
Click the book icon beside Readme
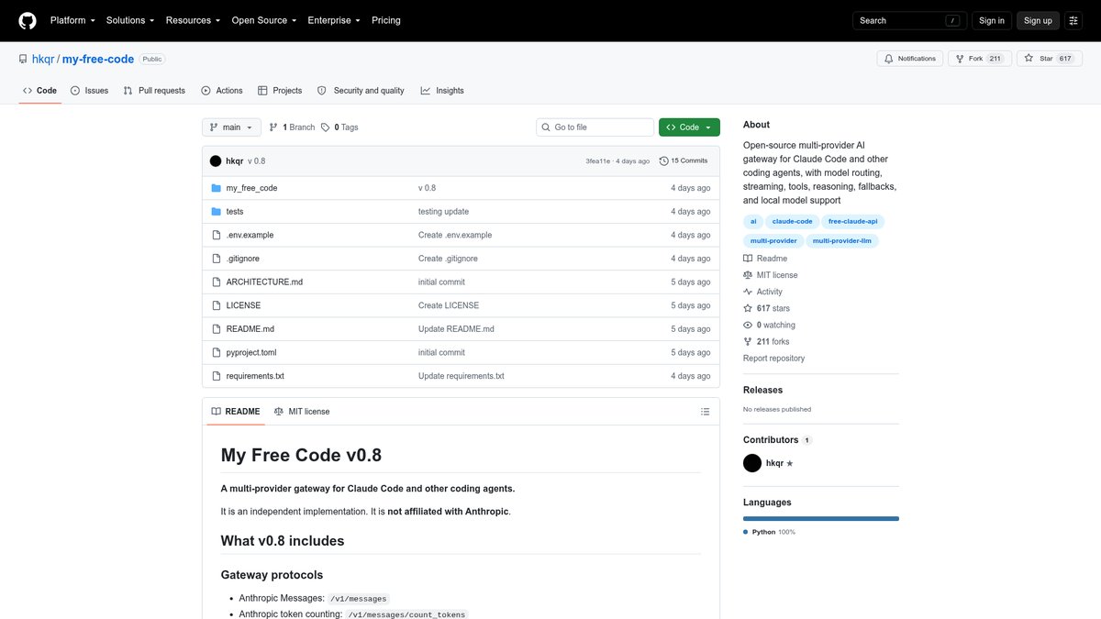(748, 259)
